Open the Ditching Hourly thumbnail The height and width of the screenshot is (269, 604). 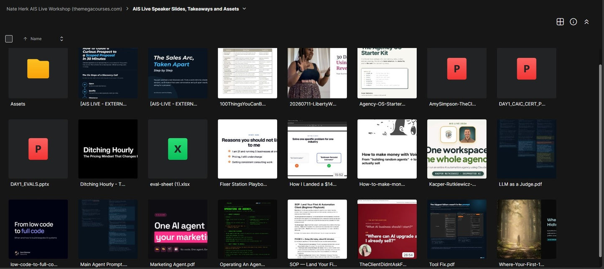(x=108, y=149)
